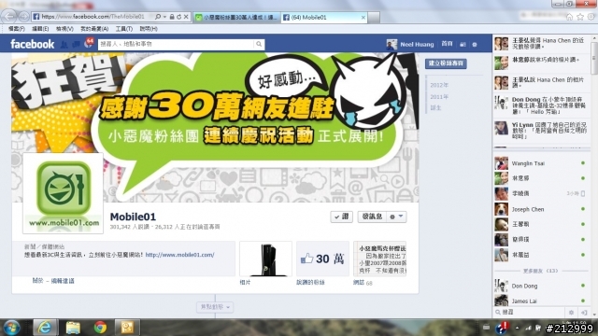Toggle the Liked checkmark button on Mobile01
598x336 pixels.
(341, 217)
